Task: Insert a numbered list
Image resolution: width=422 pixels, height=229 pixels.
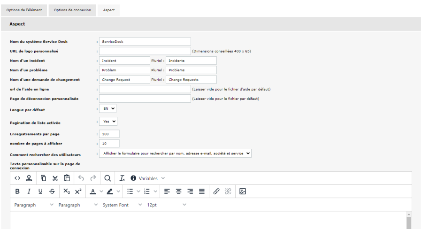Action: click(x=147, y=191)
